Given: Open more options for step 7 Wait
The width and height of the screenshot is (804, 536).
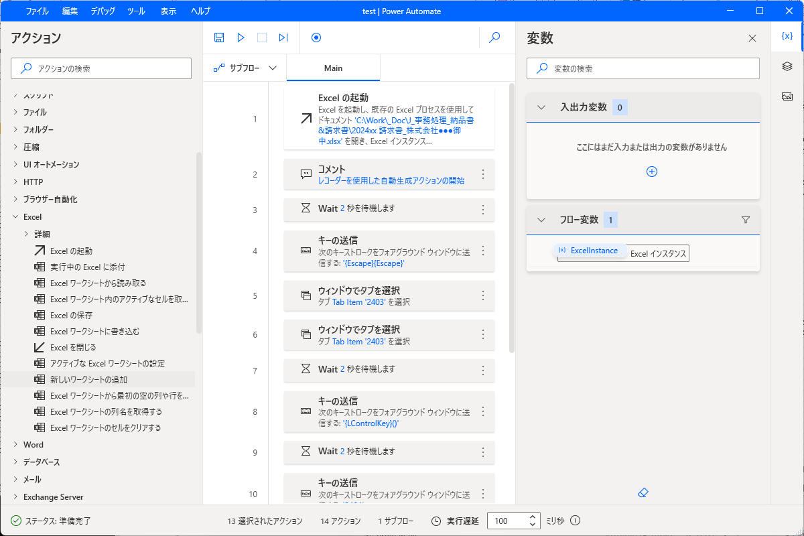Looking at the screenshot, I should coord(483,370).
